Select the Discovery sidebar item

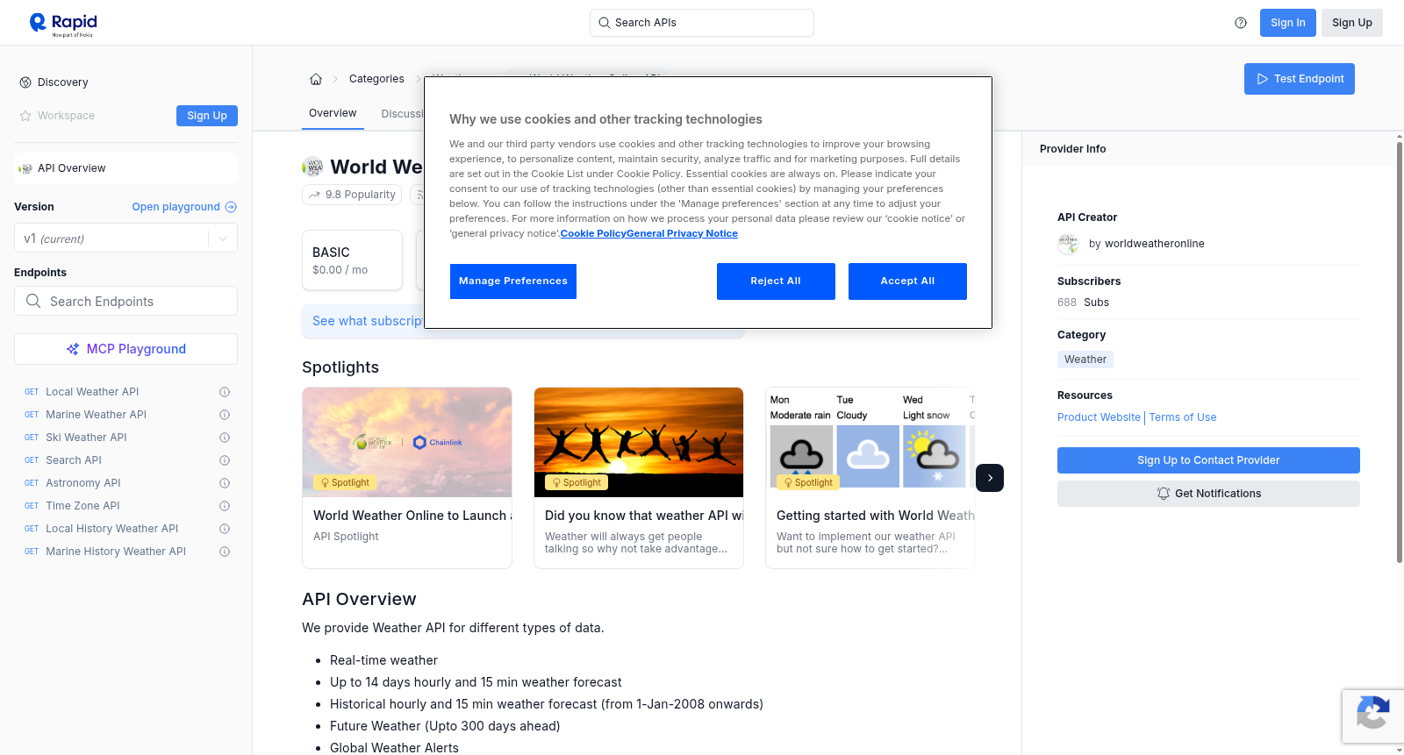coord(63,82)
